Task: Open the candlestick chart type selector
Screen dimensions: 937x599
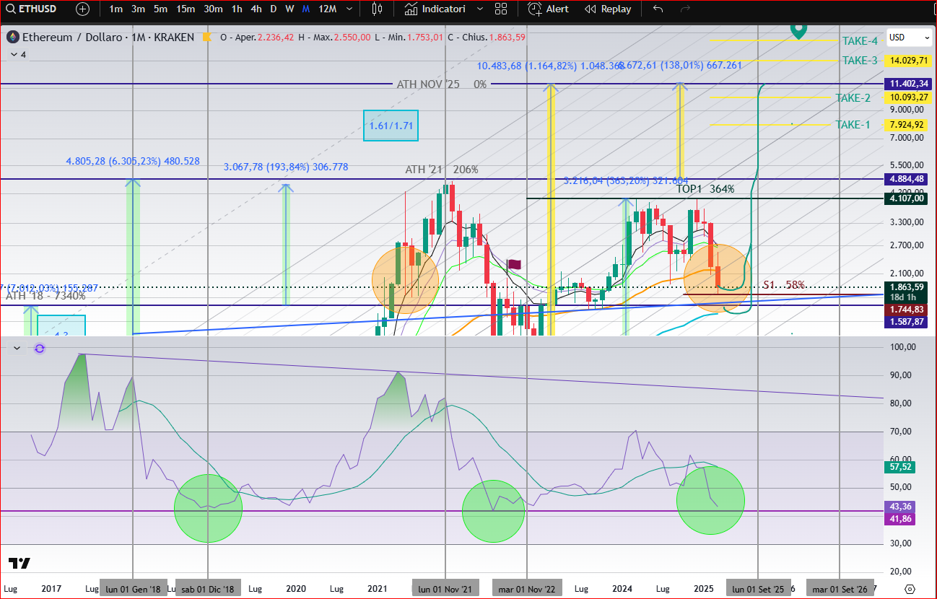Action: [x=376, y=9]
